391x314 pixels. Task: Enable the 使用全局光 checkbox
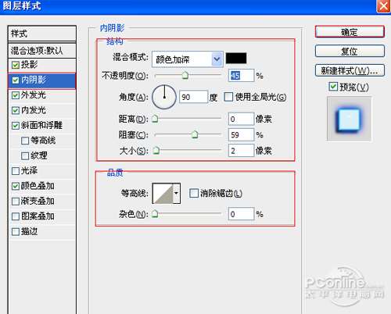tap(228, 97)
